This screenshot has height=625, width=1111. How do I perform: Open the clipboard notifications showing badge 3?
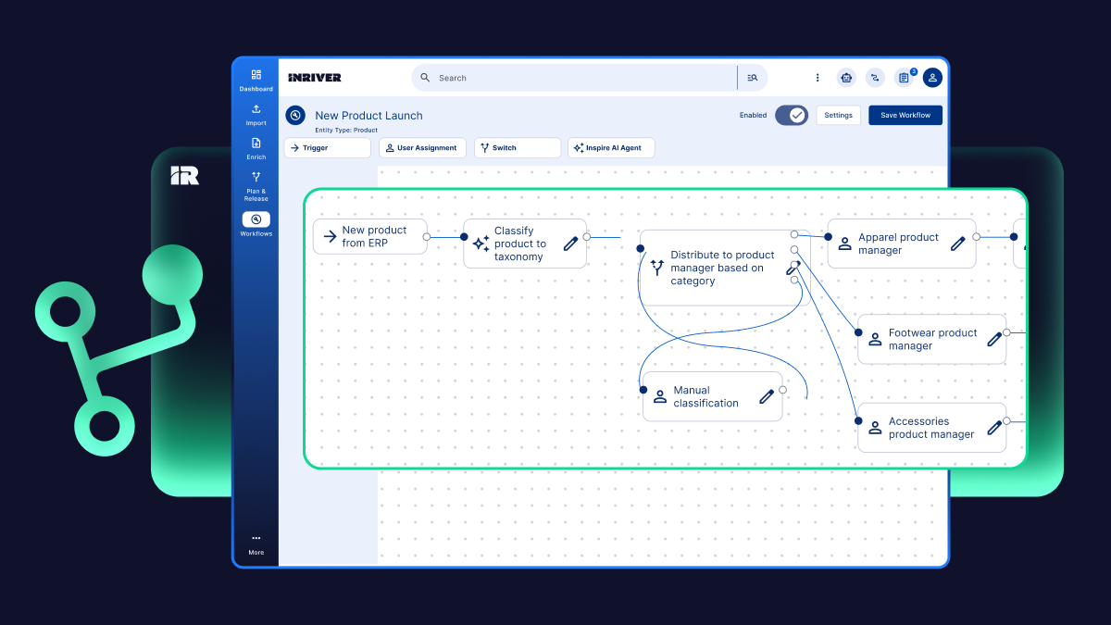904,78
